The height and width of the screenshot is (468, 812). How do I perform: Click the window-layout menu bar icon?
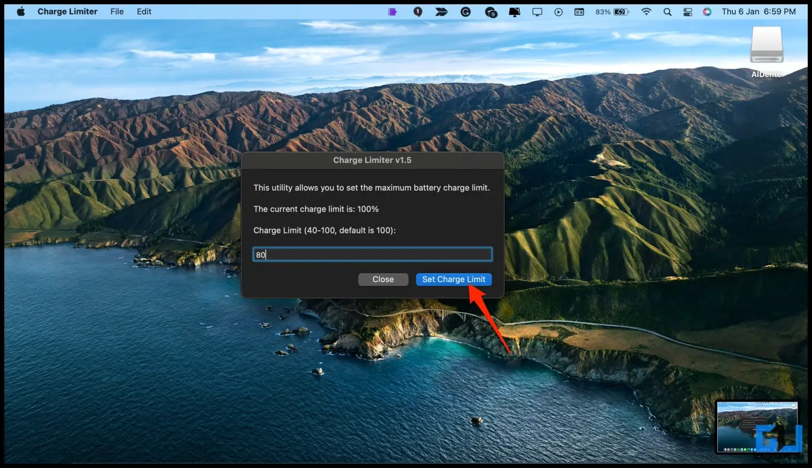tap(579, 12)
